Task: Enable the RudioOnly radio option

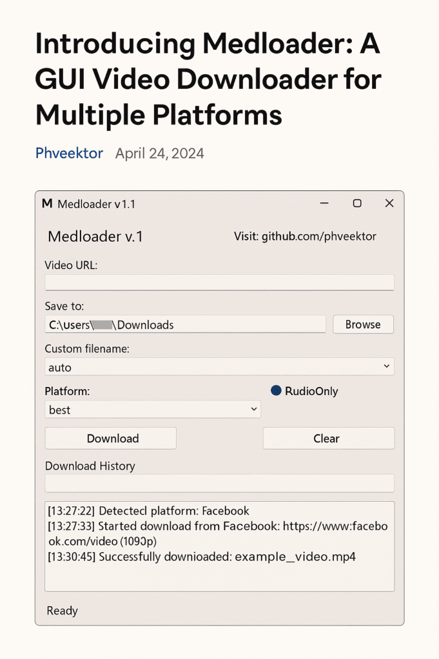Action: coord(277,391)
